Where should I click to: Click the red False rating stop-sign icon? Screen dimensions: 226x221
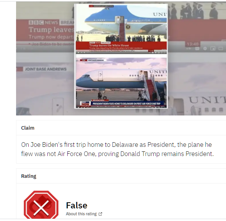pos(41,205)
